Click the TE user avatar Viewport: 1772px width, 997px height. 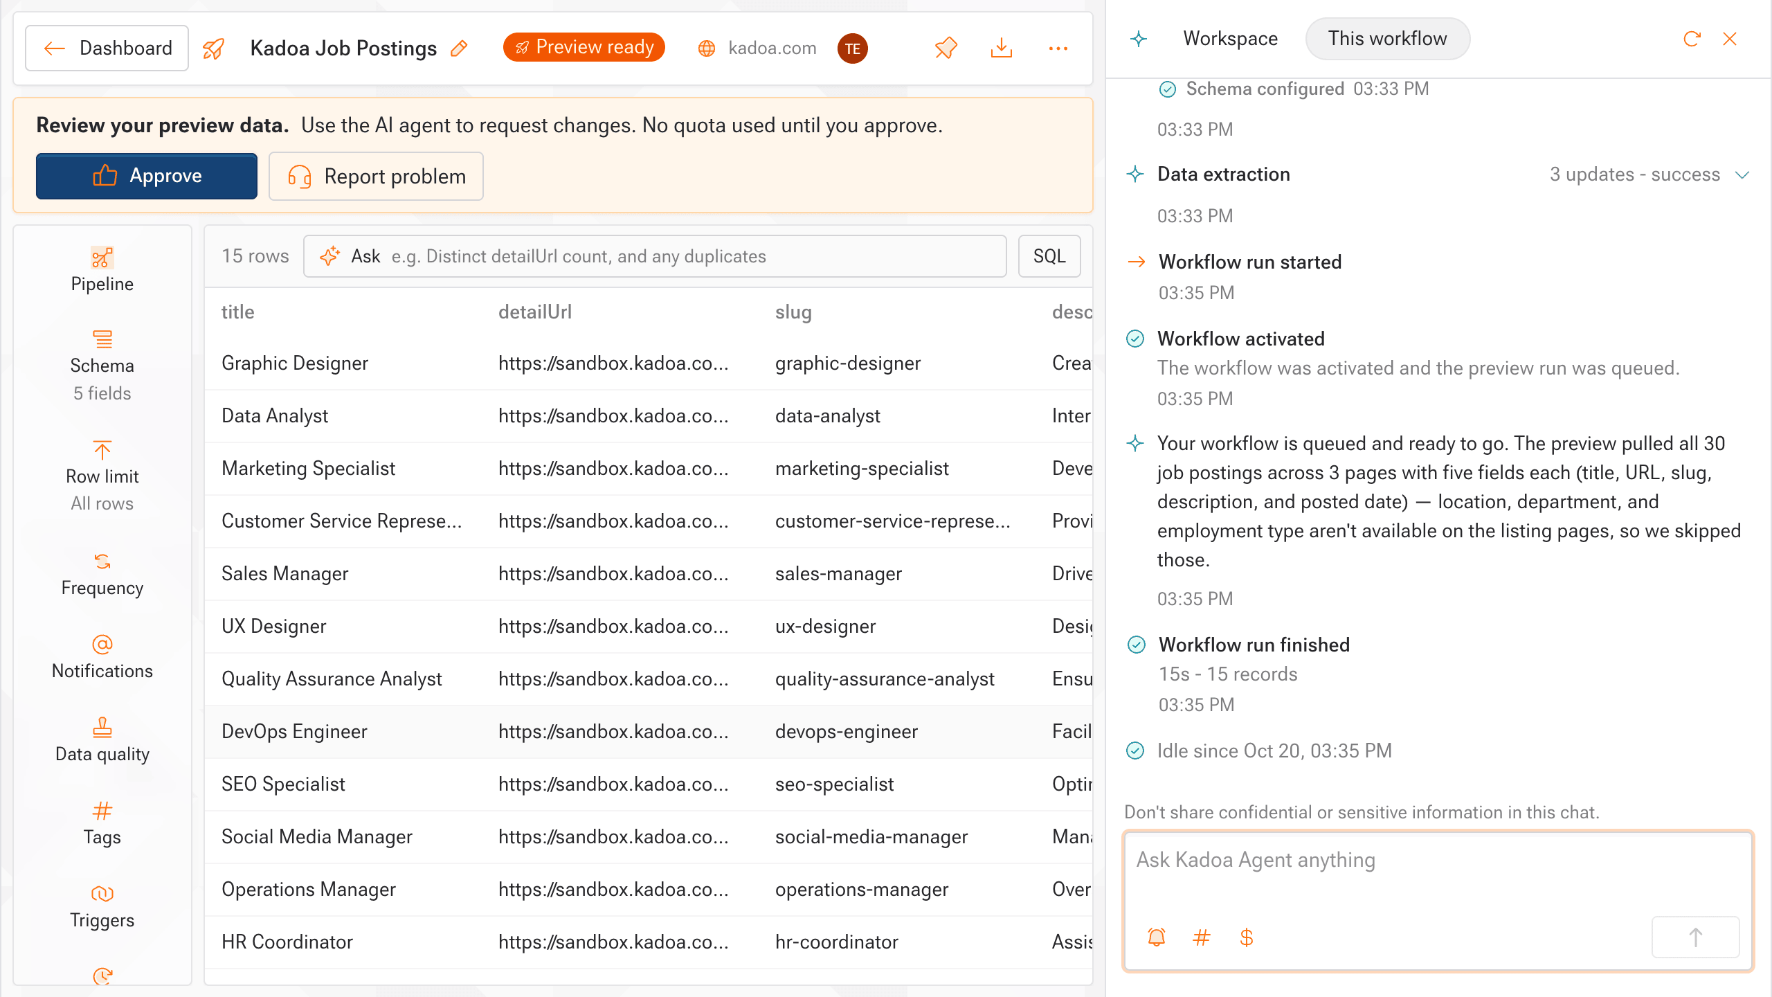tap(852, 48)
